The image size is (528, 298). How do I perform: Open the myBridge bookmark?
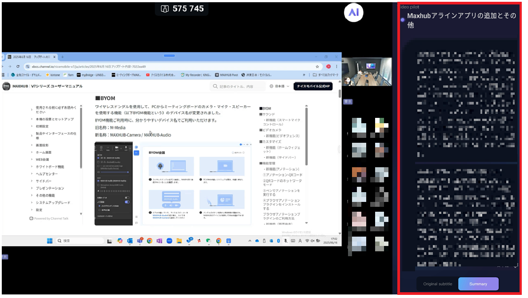(91, 75)
